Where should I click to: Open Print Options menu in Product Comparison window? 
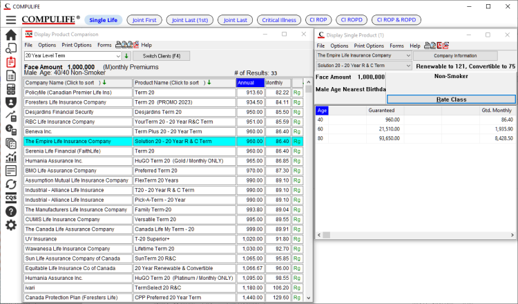point(77,45)
